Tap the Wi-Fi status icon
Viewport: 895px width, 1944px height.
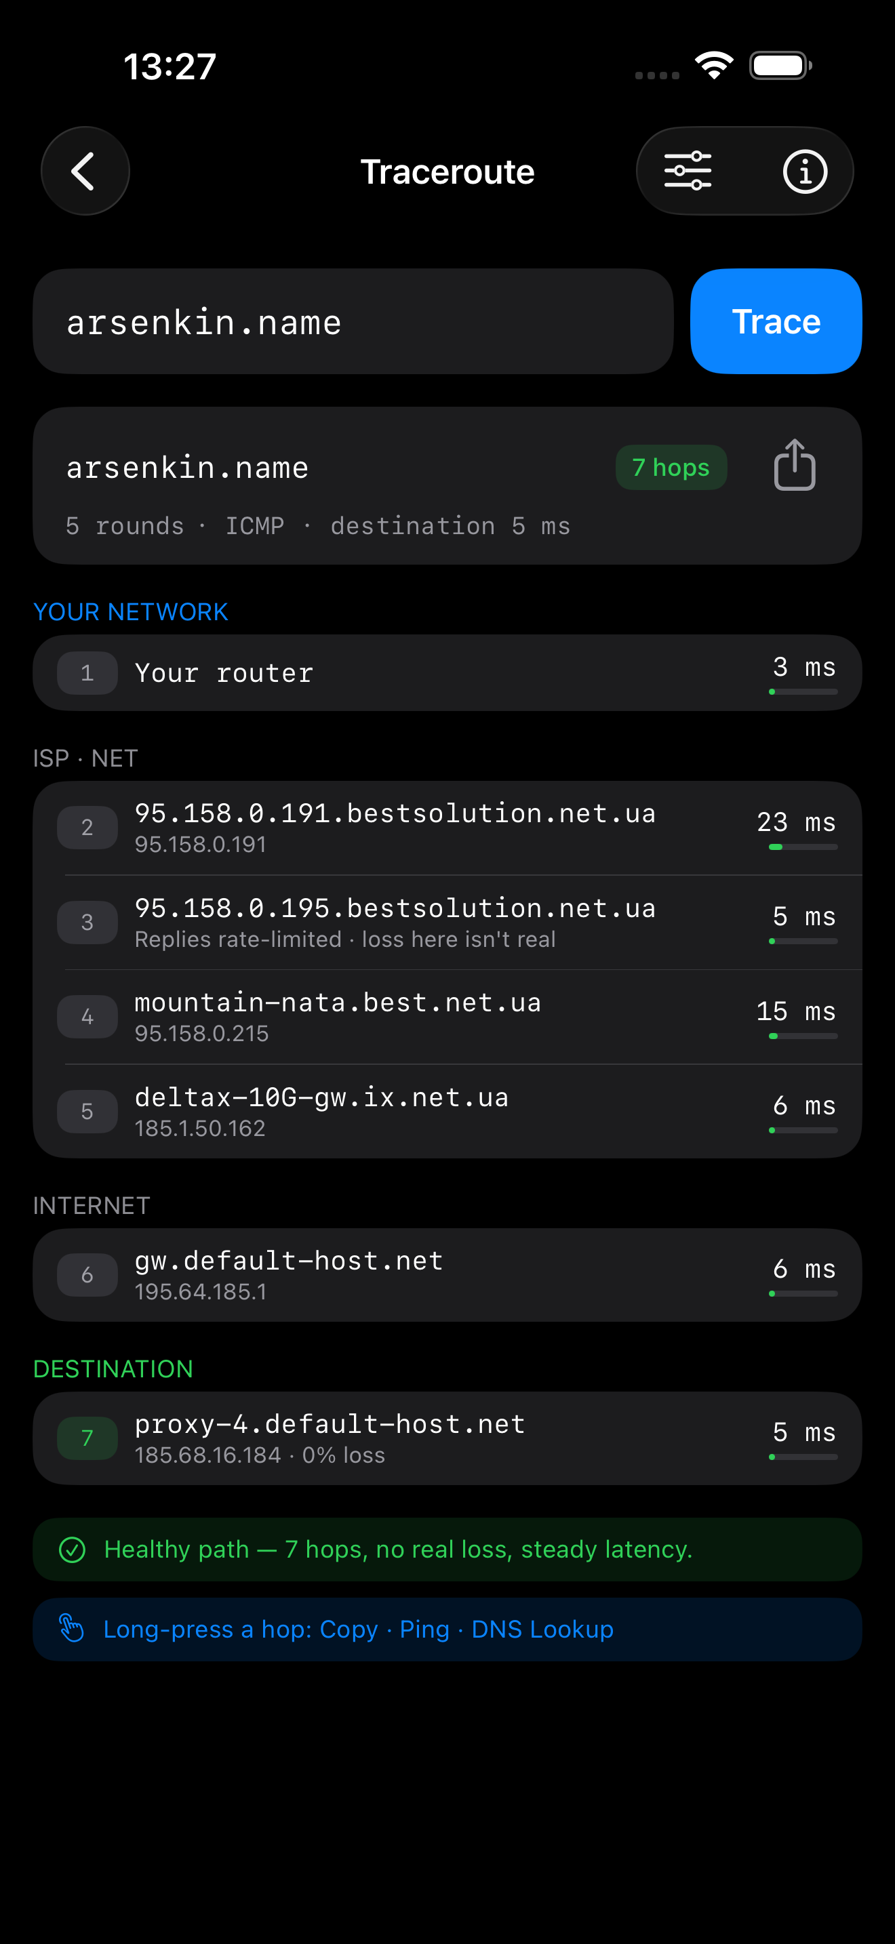pos(714,66)
